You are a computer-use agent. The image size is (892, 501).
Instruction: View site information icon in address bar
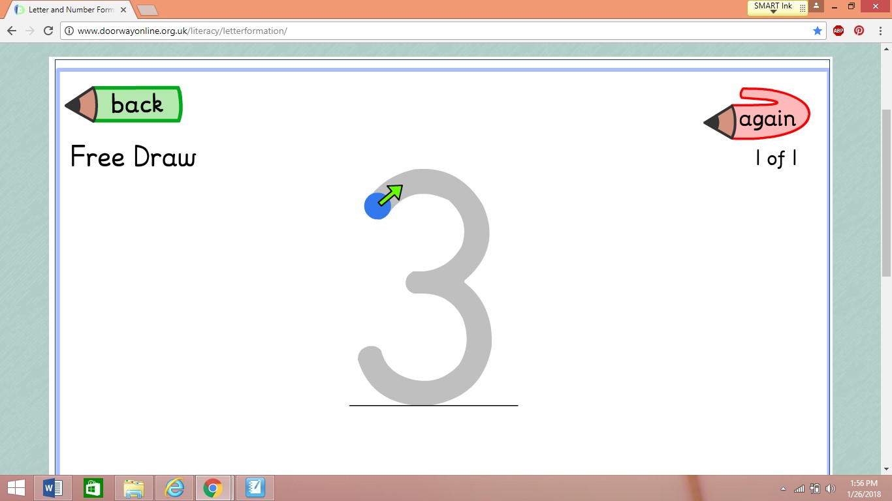pos(69,31)
